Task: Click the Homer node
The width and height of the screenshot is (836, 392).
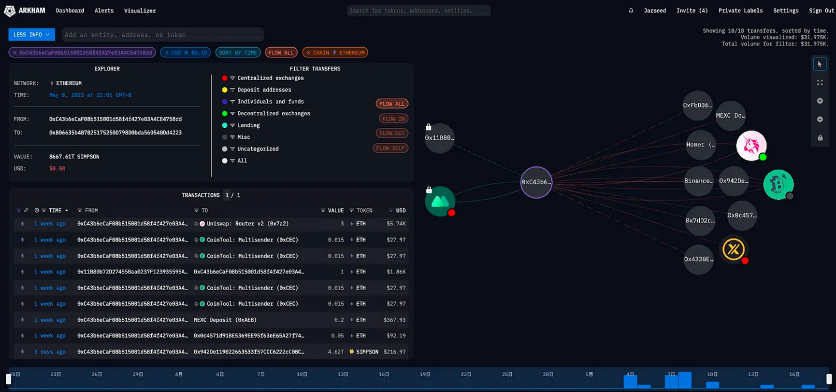Action: click(x=701, y=145)
